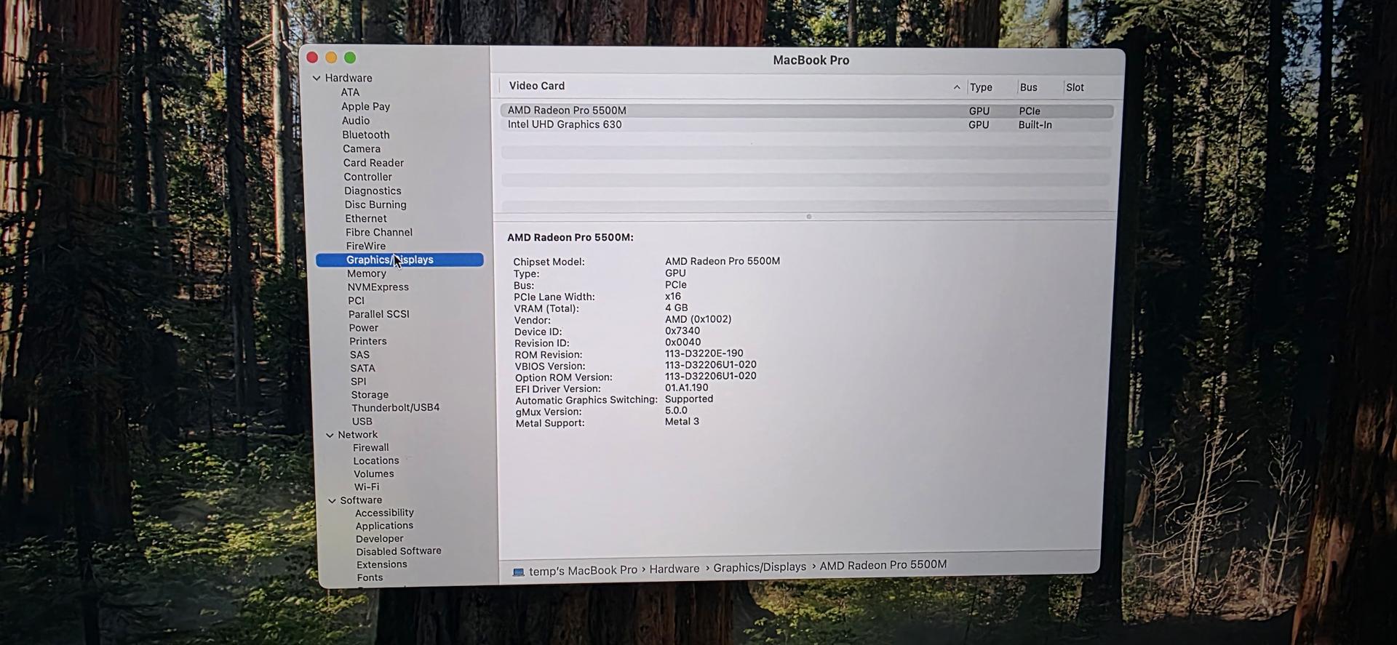The height and width of the screenshot is (645, 1397).
Task: Collapse the Hardware section chevron
Action: click(317, 78)
